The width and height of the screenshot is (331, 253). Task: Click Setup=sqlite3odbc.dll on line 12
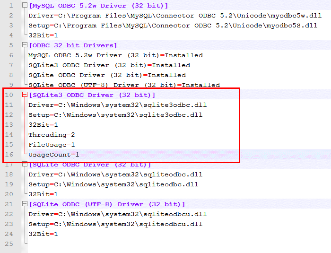tap(115, 115)
